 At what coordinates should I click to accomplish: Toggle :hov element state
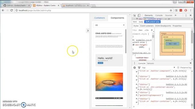[x=140, y=30]
